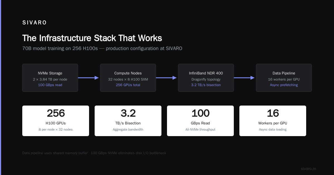This screenshot has height=175, width=334.
Task: Open the 3.2 TB/s Bisection stat card
Action: pos(128,121)
